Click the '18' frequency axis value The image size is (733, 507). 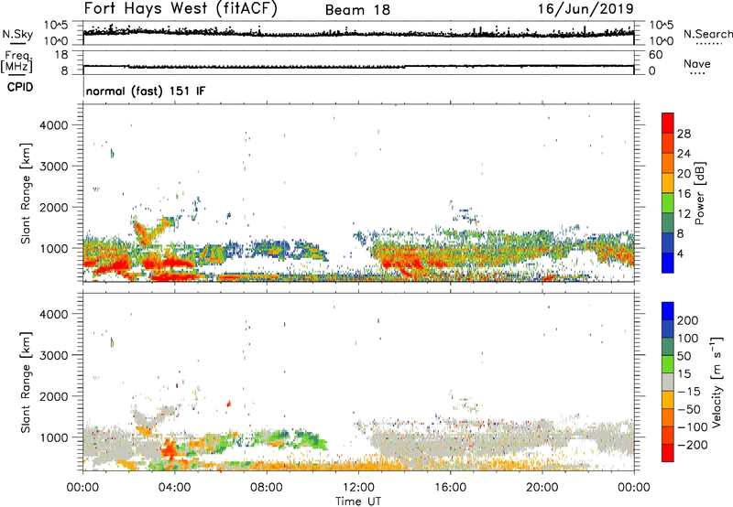[x=61, y=55]
